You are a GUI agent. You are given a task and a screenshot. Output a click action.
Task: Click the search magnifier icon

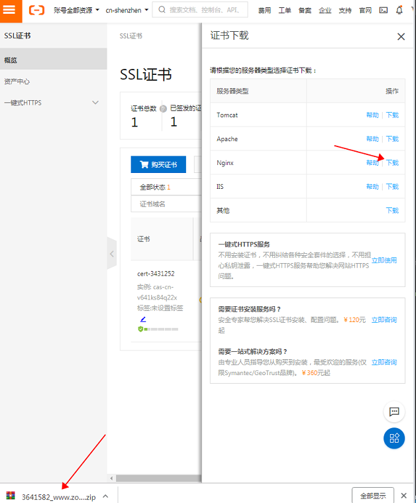(x=162, y=10)
